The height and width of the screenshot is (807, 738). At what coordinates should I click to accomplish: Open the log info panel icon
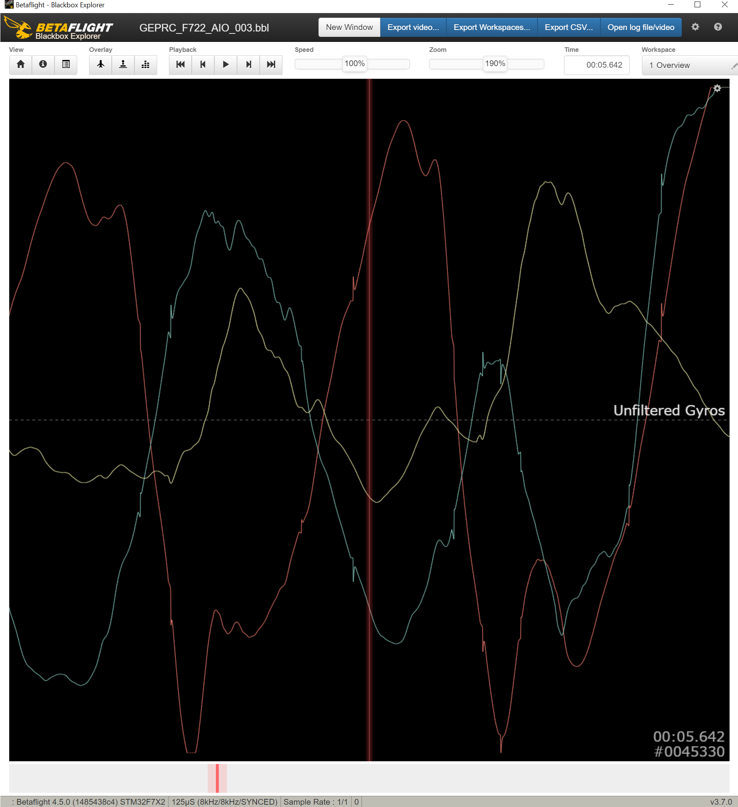[x=43, y=65]
